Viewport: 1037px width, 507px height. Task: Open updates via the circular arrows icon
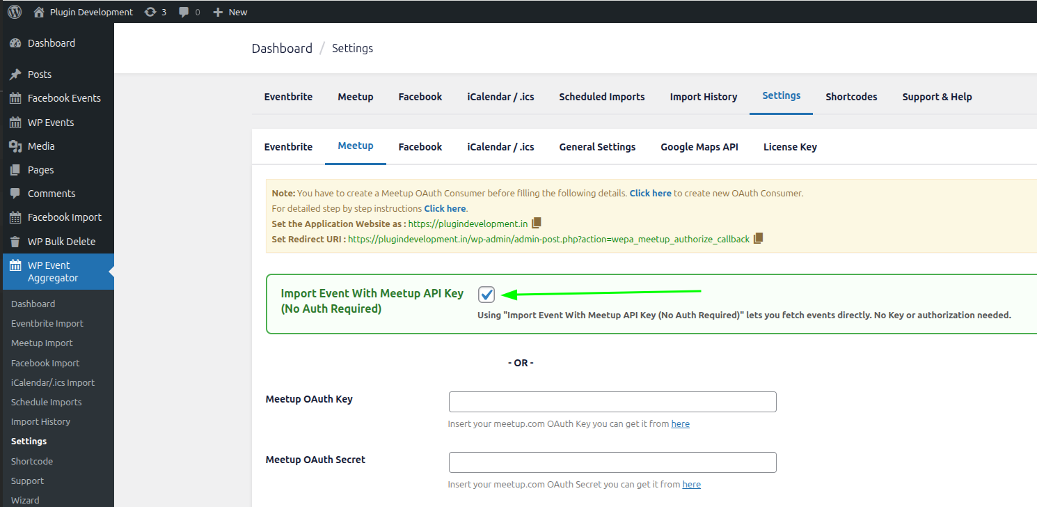click(150, 11)
